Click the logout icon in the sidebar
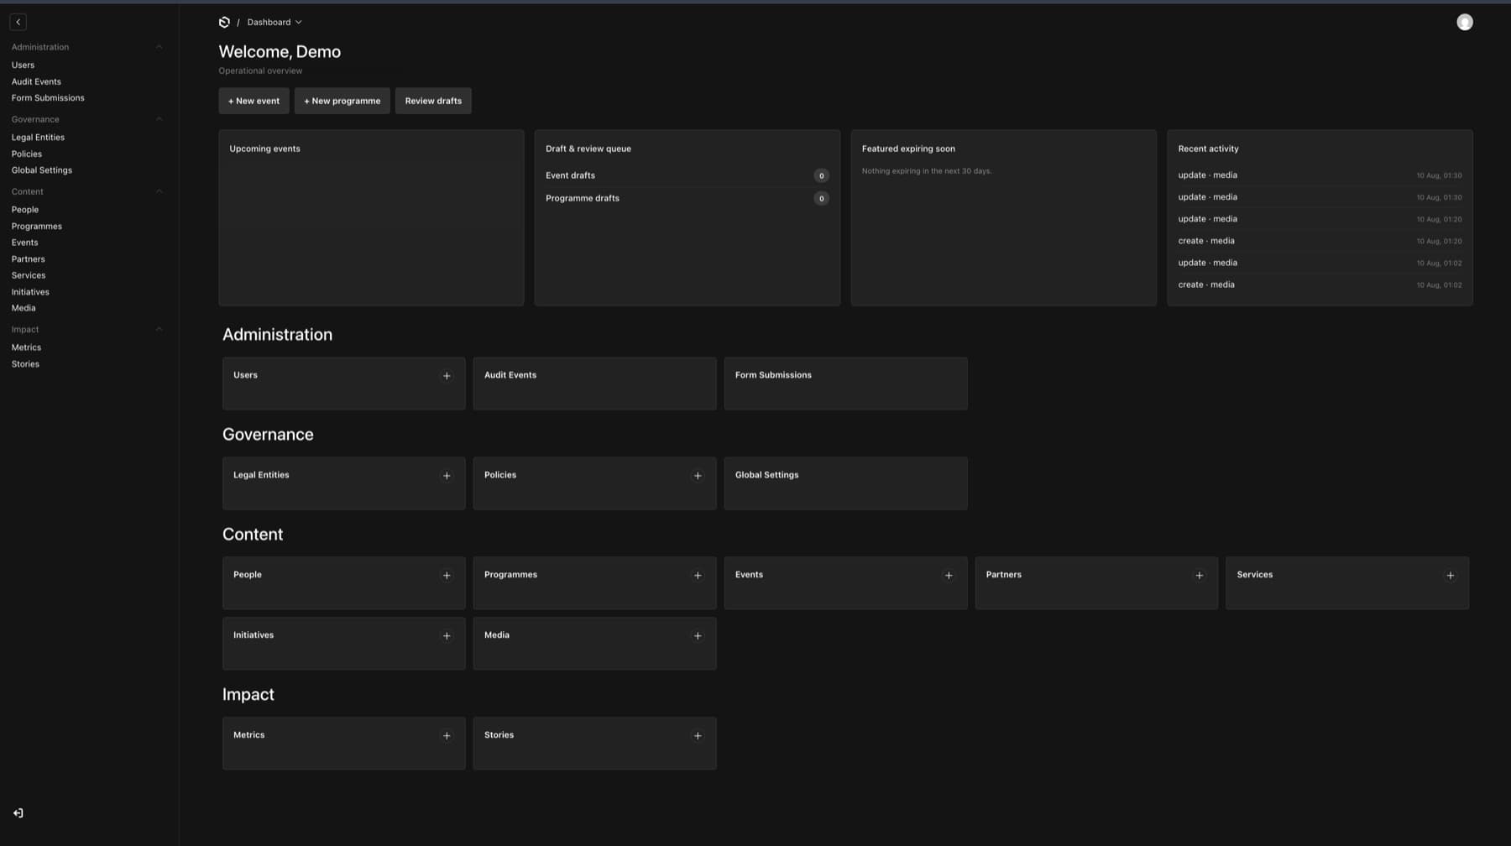 pos(18,812)
